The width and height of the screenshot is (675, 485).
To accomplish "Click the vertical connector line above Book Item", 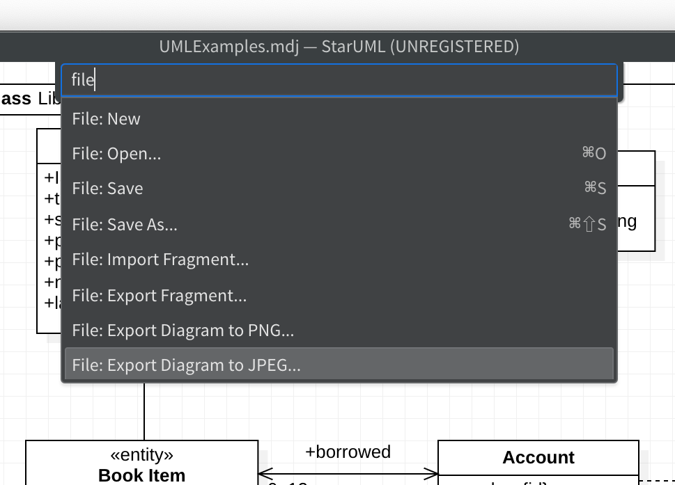I will tap(144, 411).
